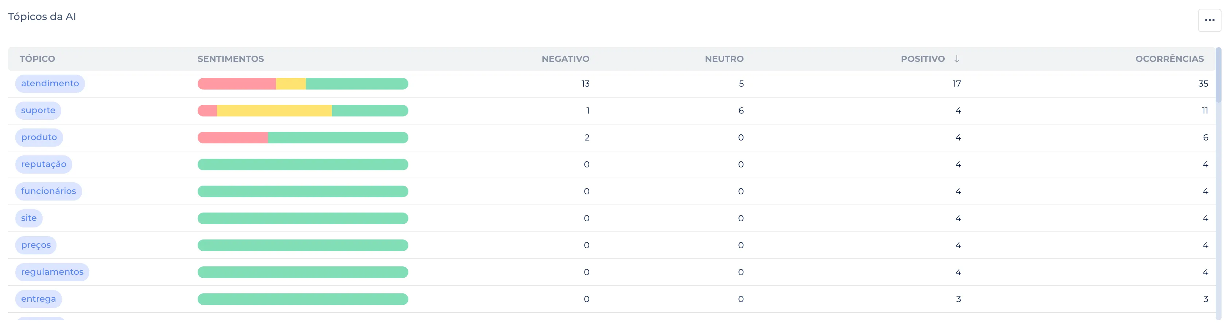Click suporte yellow neutral sentiment segment
Viewport: 1231px width, 329px height.
pos(274,111)
